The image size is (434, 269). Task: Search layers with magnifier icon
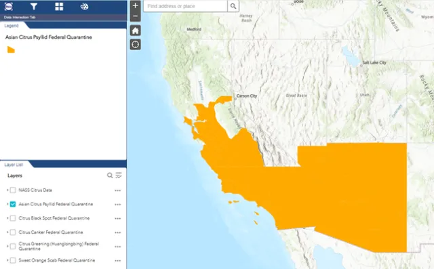110,175
